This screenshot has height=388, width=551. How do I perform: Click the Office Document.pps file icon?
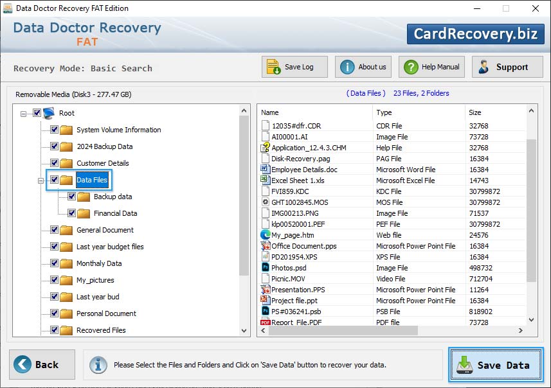coord(266,245)
